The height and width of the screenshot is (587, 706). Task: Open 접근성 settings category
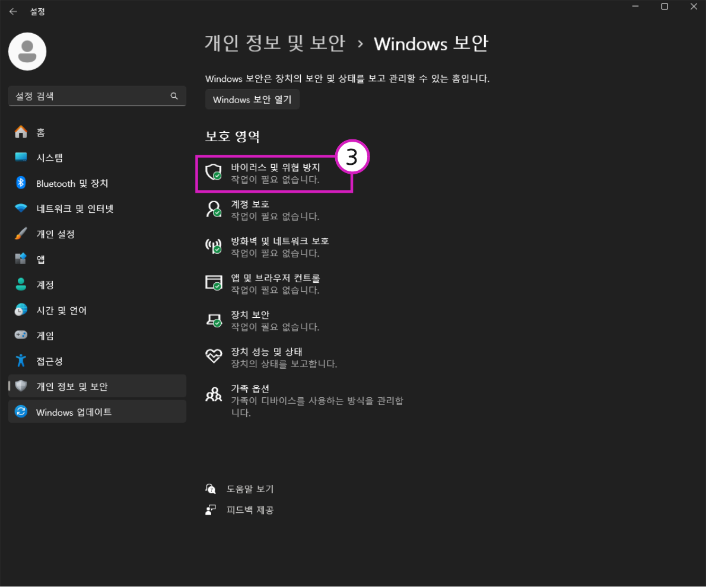97,361
